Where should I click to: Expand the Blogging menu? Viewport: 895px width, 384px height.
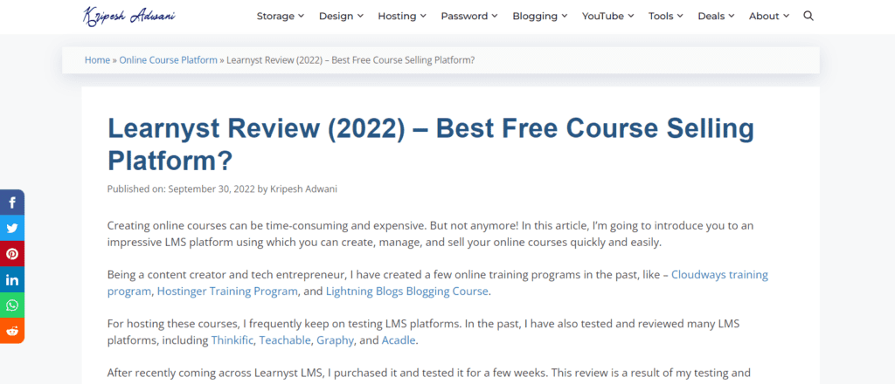[539, 16]
